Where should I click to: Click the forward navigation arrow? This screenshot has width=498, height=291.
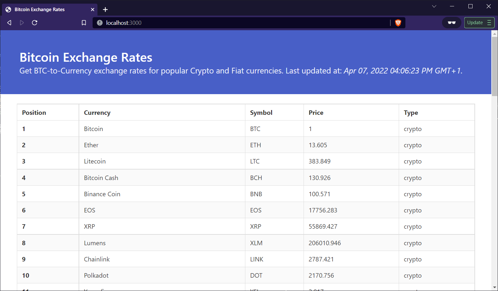pyautogui.click(x=22, y=23)
